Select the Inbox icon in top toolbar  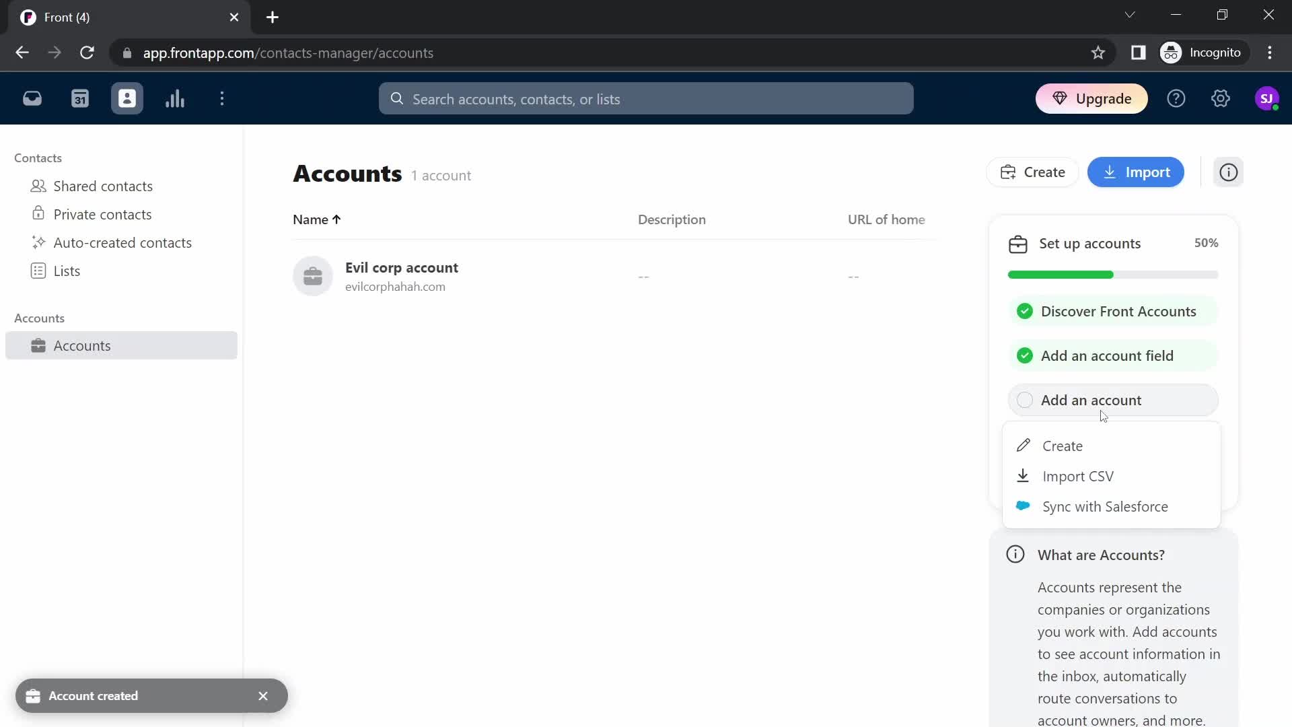tap(32, 98)
